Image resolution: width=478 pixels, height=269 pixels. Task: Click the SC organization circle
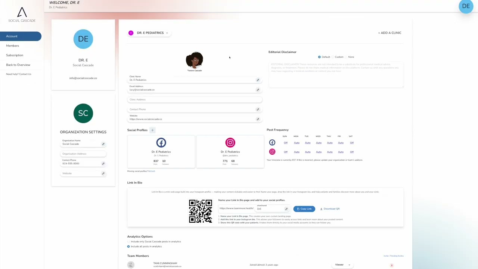point(83,113)
